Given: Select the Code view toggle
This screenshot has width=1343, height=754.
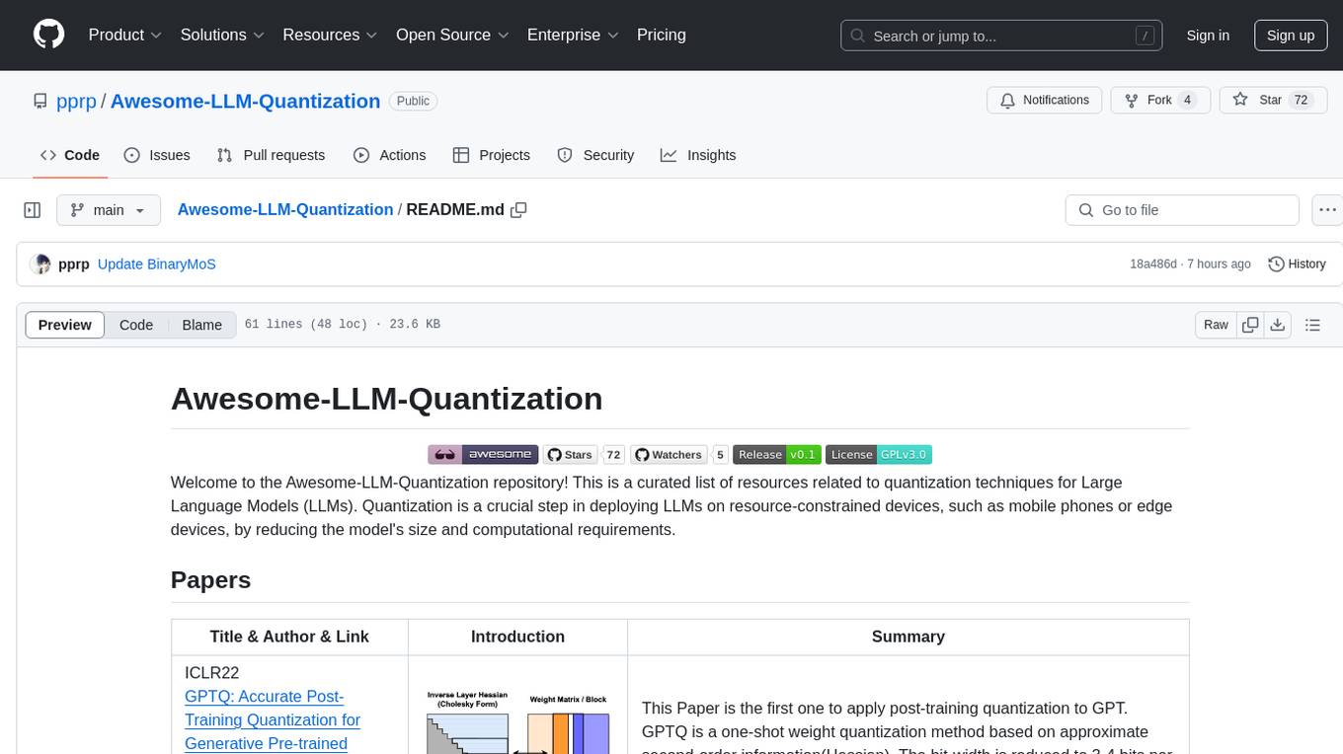Looking at the screenshot, I should (136, 325).
